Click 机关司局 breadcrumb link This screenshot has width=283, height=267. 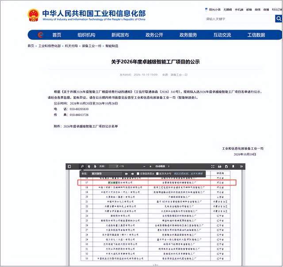71,46
